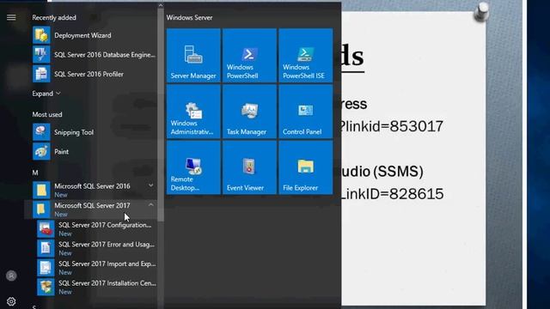Jump to letter M section header
Screen dimensions: 550x309
coord(35,173)
